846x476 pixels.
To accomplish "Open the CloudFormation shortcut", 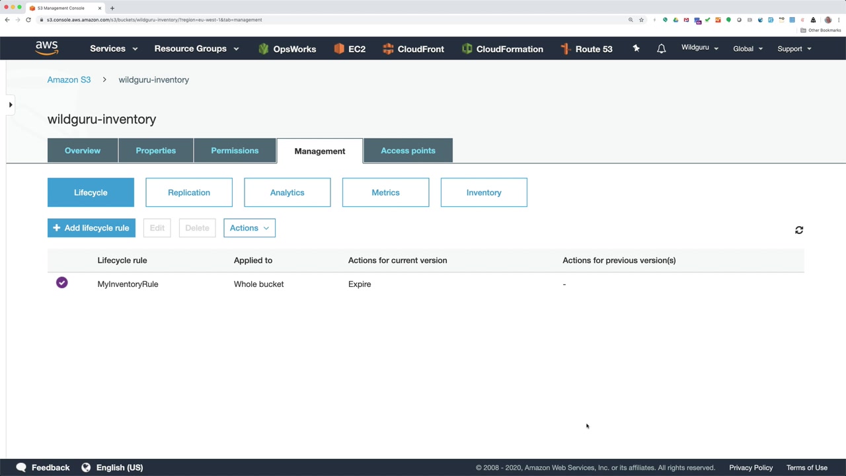I will (x=502, y=49).
